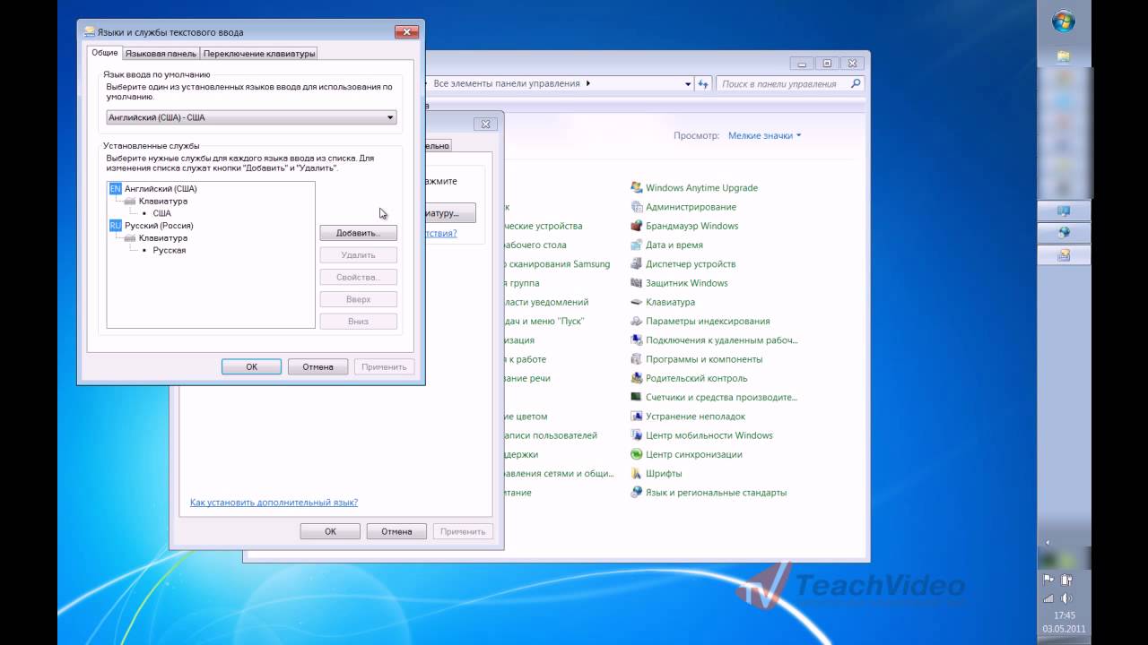Click the search magnifier in Control Panel
The height and width of the screenshot is (645, 1148).
coord(856,83)
